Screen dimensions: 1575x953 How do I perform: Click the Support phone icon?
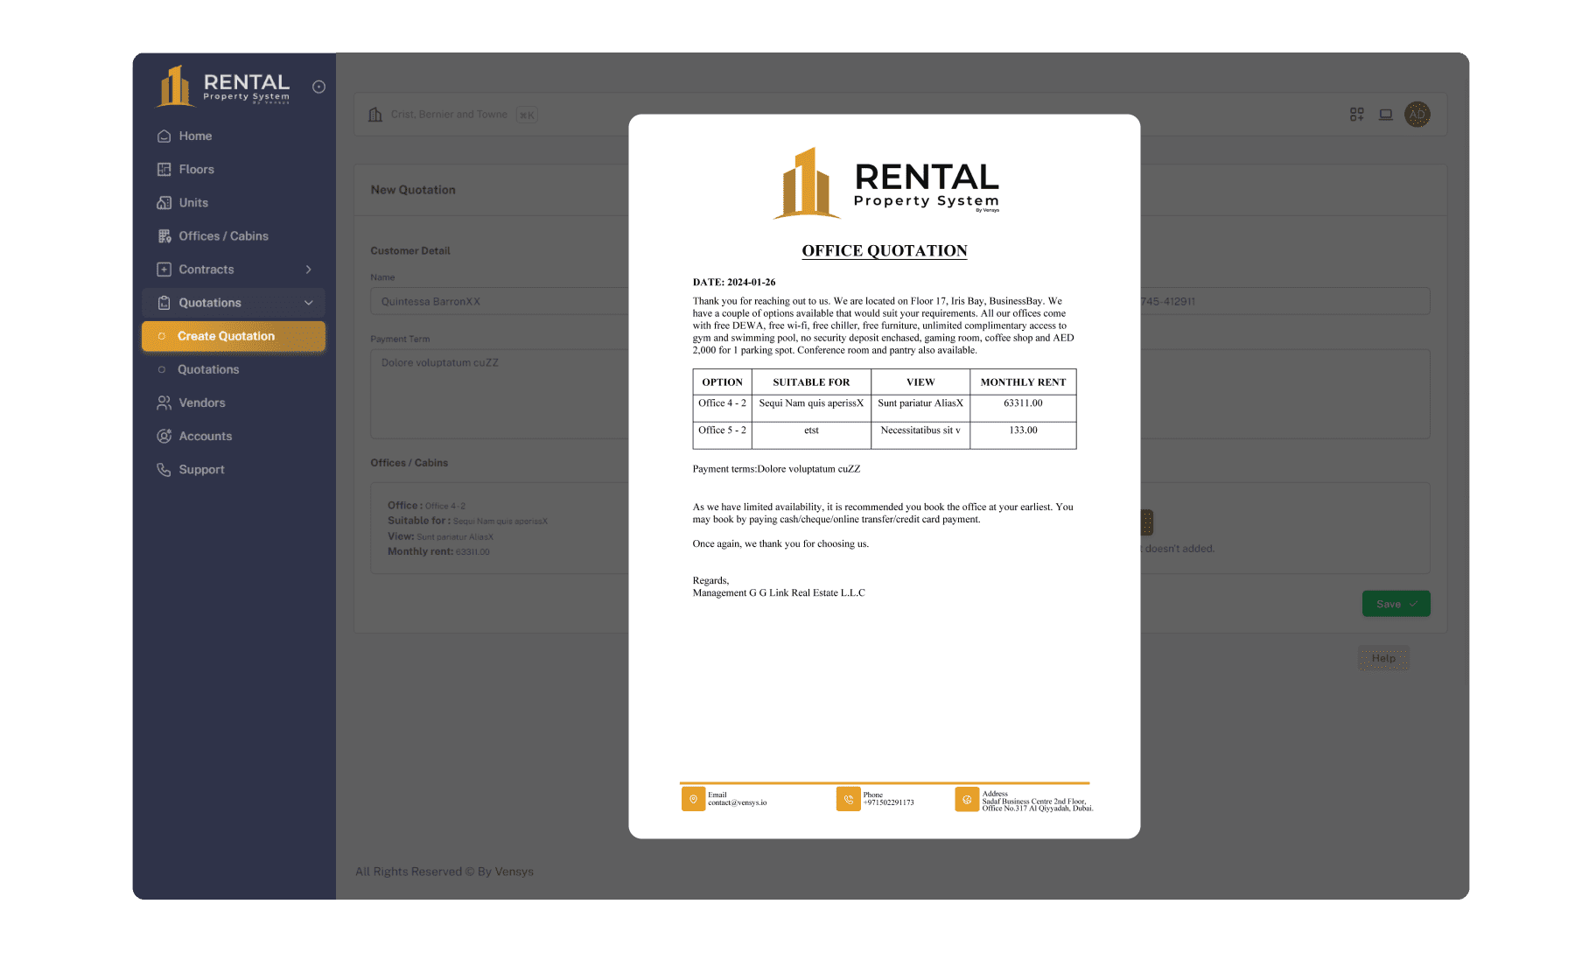click(x=164, y=469)
